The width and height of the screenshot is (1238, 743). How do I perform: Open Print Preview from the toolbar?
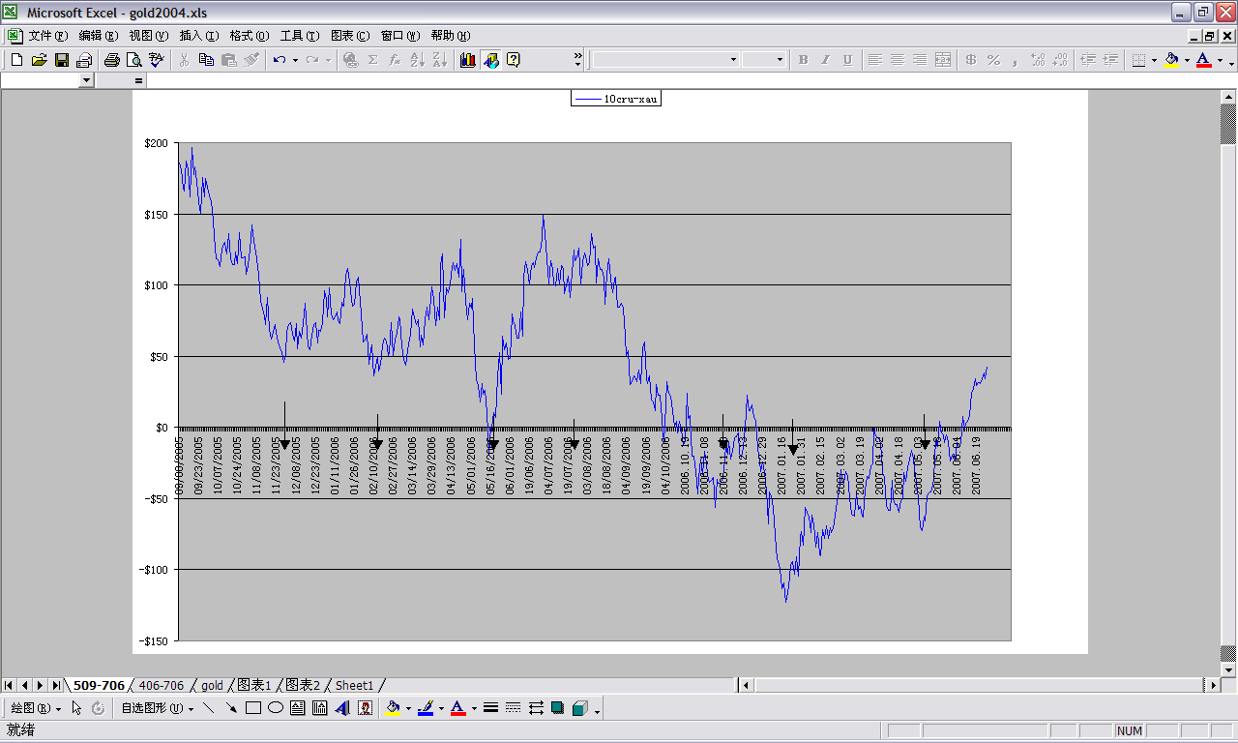(x=133, y=60)
